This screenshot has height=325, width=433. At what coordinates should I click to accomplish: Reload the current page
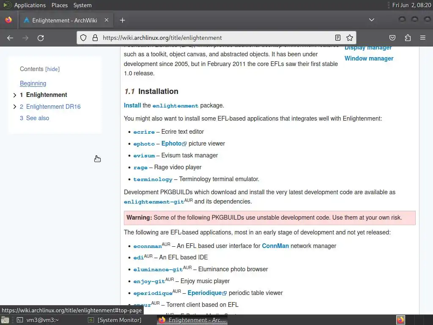pos(41,38)
